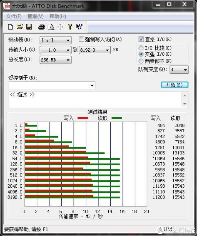This screenshot has width=197, height=236.
Task: Open the 帮助(H) menu
Action: point(58,16)
